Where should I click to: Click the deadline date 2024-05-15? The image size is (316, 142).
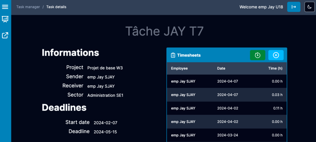[x=105, y=132]
